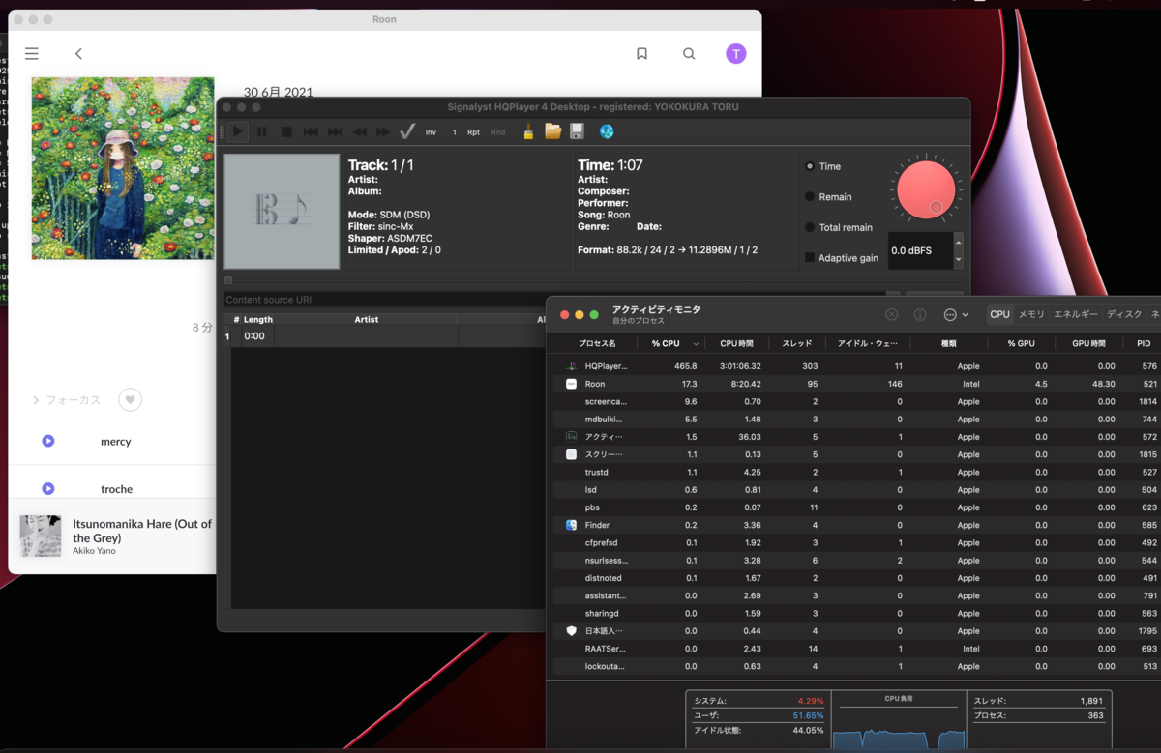The width and height of the screenshot is (1161, 753).
Task: Decrease volume with dBFS down arrow
Action: [958, 260]
